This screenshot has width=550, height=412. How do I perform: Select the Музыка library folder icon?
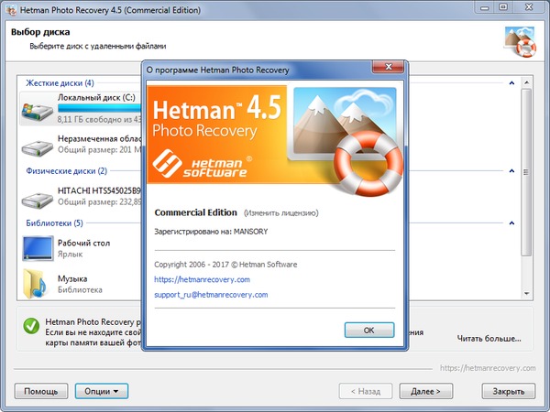click(x=35, y=284)
